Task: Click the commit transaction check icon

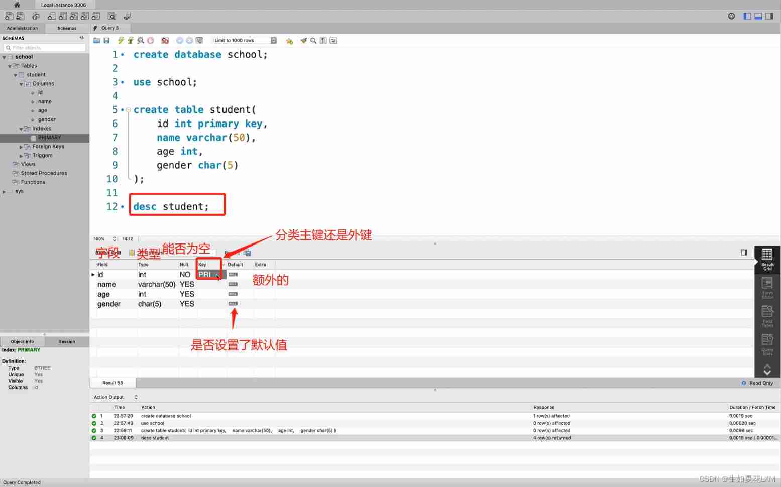Action: pos(179,40)
